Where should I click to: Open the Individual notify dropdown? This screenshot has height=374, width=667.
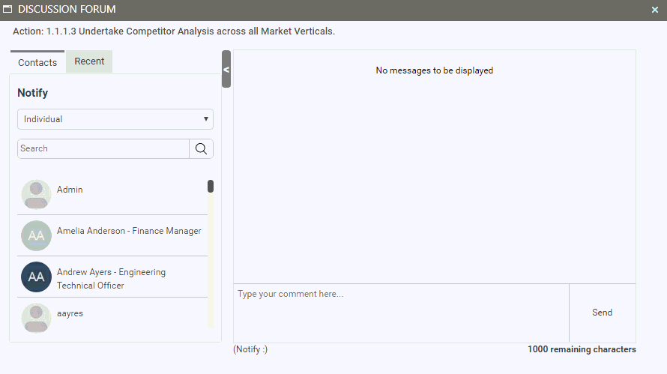click(115, 119)
